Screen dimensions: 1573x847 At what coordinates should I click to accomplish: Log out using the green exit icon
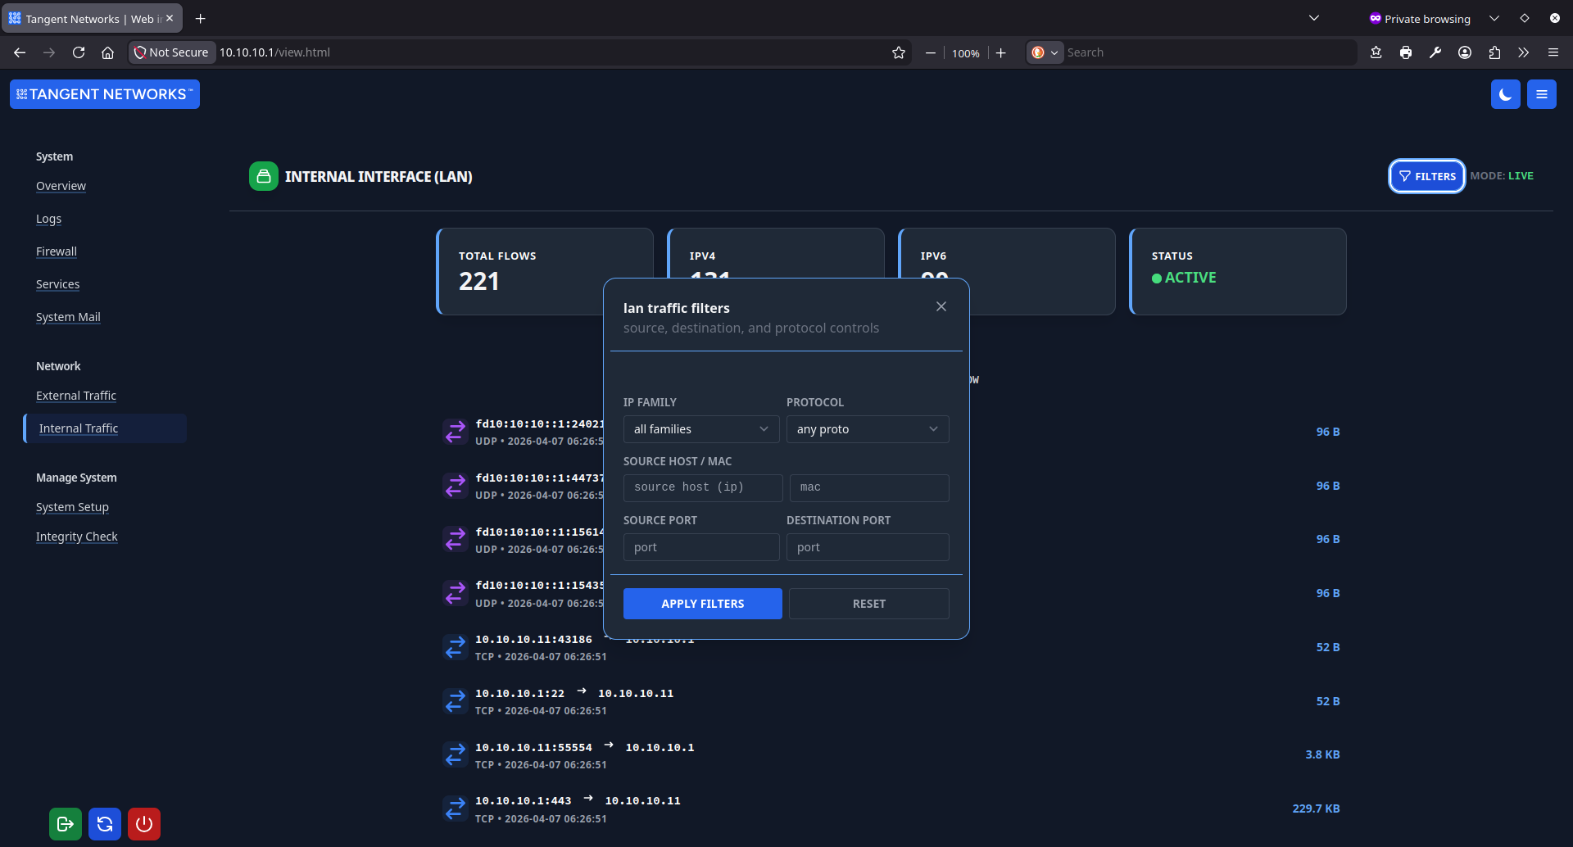pyautogui.click(x=65, y=823)
